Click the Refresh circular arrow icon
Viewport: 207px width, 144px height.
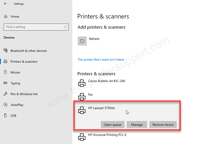click(82, 41)
